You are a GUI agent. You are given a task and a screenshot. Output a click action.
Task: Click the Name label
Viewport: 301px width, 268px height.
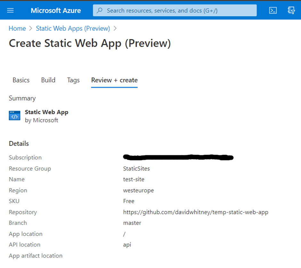[17, 179]
